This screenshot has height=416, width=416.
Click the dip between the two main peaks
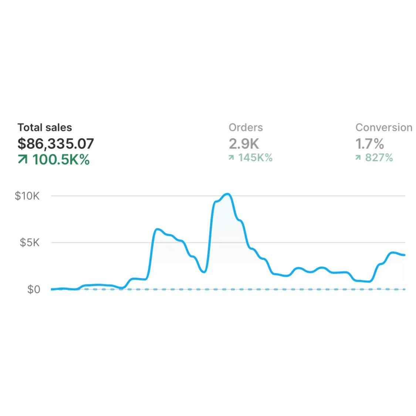pos(204,272)
